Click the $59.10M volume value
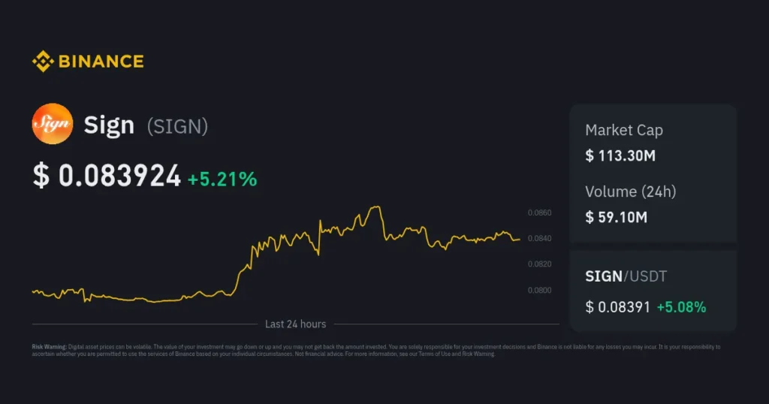The width and height of the screenshot is (769, 404). [616, 218]
